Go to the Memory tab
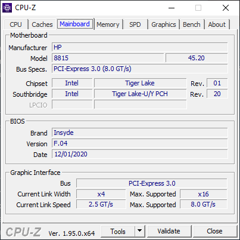The height and width of the screenshot is (240, 240). pos(108,24)
